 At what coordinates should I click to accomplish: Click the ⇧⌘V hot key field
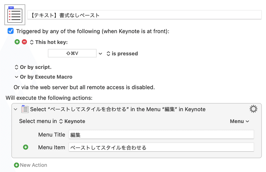point(72,53)
